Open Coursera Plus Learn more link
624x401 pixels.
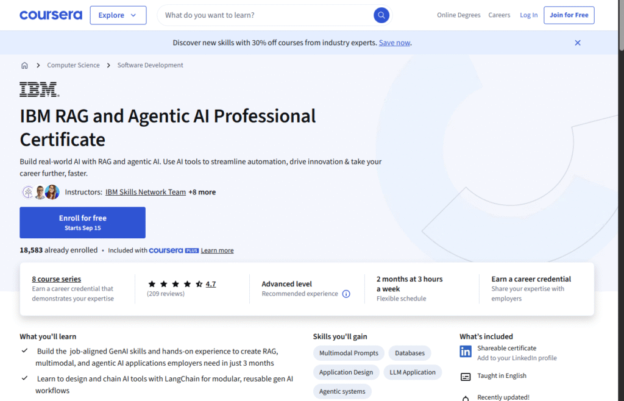(218, 250)
